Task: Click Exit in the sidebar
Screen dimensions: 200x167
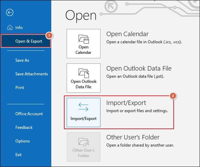Action: pos(18,154)
